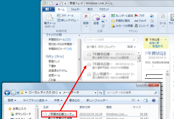Viewport: 174px width, 119px height.
Task: Click the instant message icon under forward
Action: tap(103, 26)
